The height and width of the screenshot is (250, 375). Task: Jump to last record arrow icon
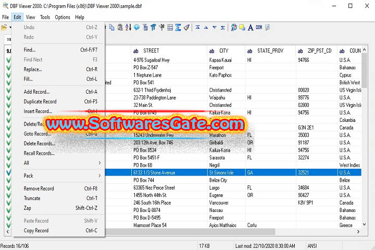click(223, 27)
